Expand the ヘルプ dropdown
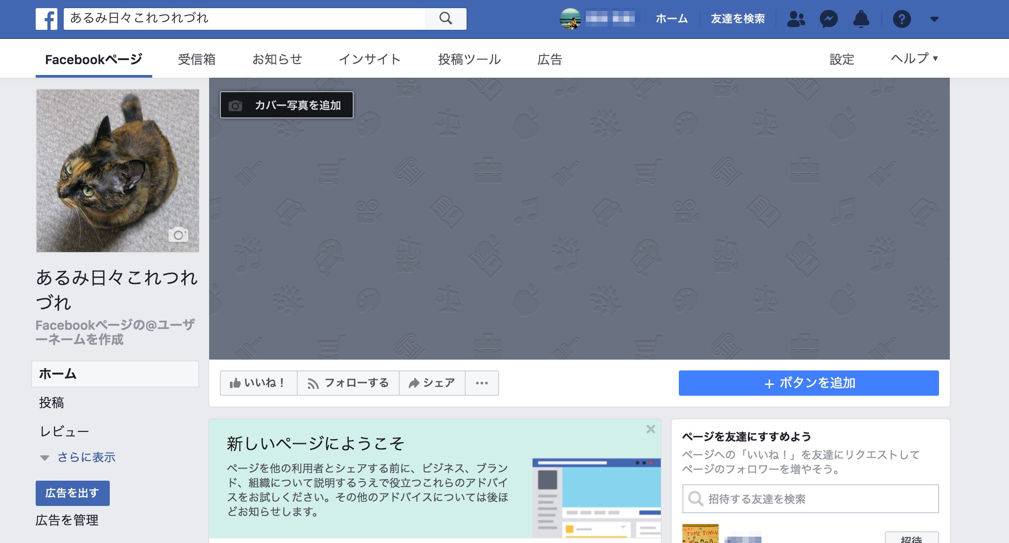This screenshot has height=543, width=1009. 914,58
